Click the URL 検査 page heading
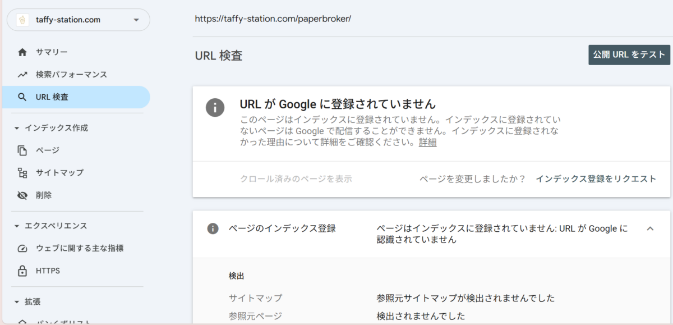Image resolution: width=673 pixels, height=325 pixels. click(219, 56)
